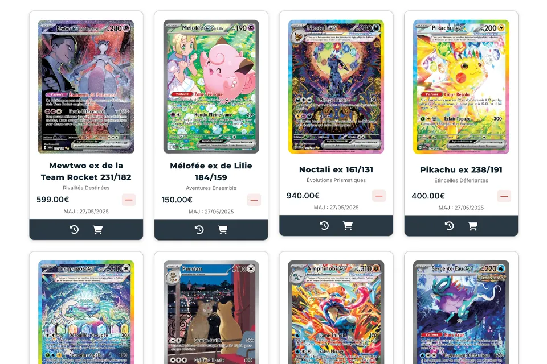Open Noctali ex 161/131 title link

click(336, 169)
